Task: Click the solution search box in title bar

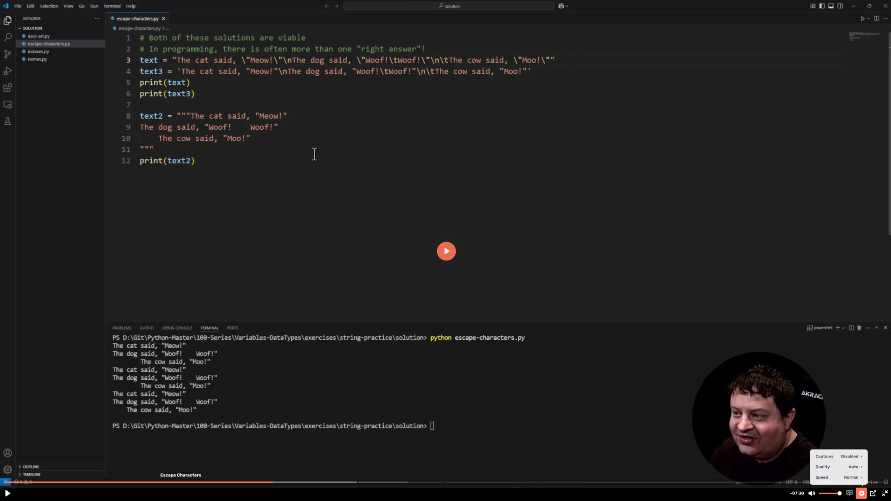Action: tap(449, 6)
